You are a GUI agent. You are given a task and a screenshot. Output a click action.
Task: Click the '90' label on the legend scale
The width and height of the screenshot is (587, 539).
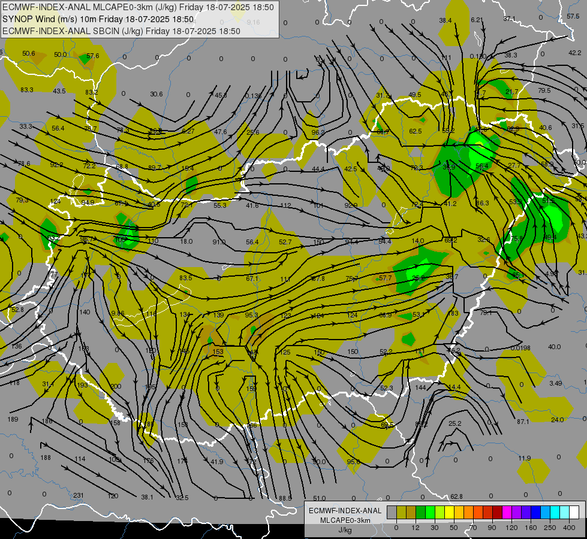(x=492, y=528)
